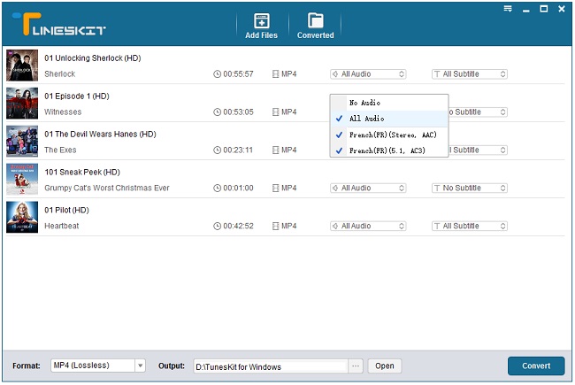The height and width of the screenshot is (385, 575).
Task: Click the MP4 format icon for The Exes
Action: coord(276,150)
